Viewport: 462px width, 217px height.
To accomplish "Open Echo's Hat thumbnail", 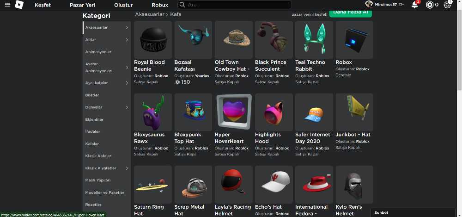I will (x=274, y=184).
